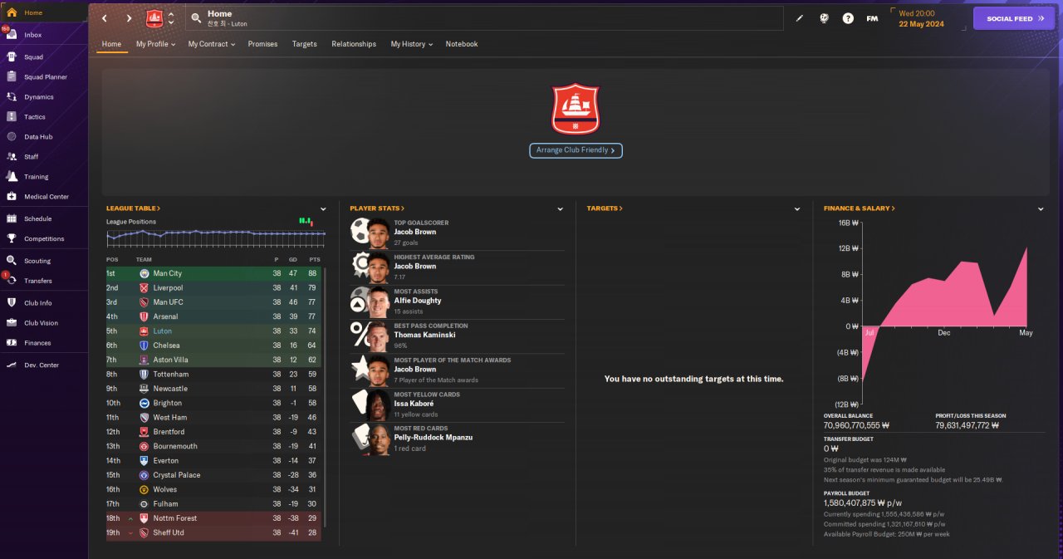
Task: Select Nottm Forest row in league table
Action: pyautogui.click(x=213, y=518)
